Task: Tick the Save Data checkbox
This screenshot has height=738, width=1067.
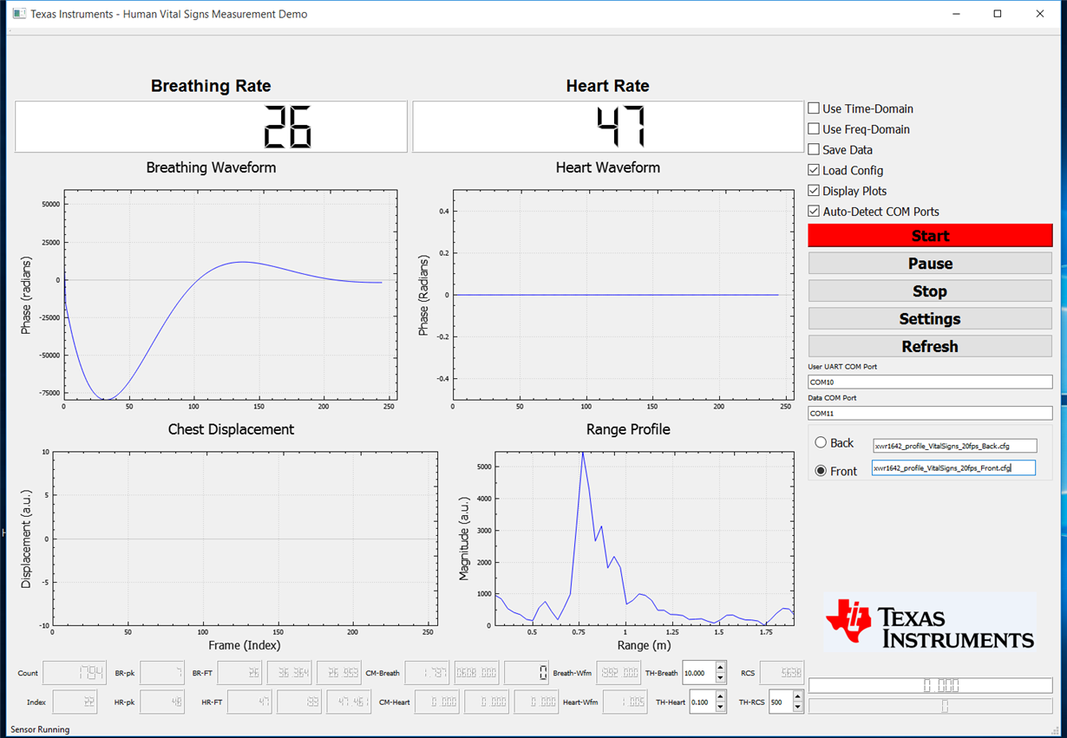Action: pyautogui.click(x=814, y=149)
